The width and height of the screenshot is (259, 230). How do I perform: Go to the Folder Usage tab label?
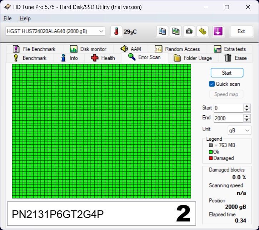tap(198, 58)
